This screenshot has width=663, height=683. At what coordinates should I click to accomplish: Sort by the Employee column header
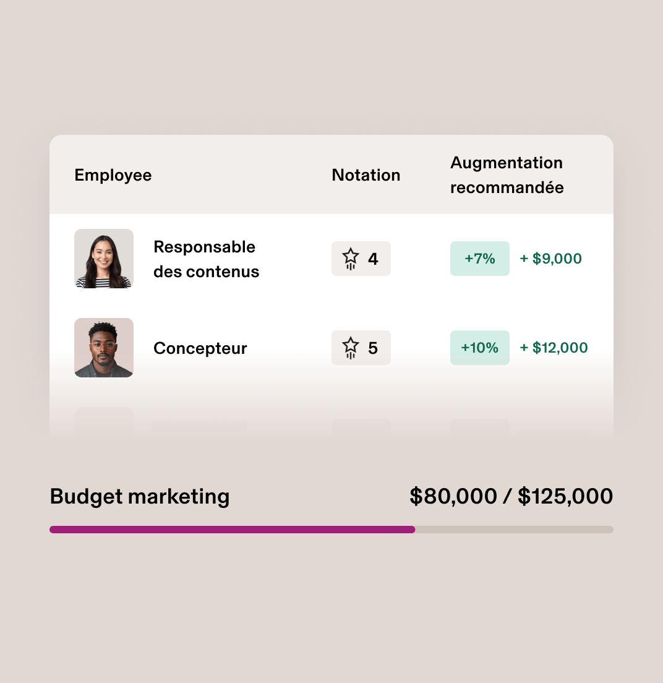pyautogui.click(x=113, y=175)
